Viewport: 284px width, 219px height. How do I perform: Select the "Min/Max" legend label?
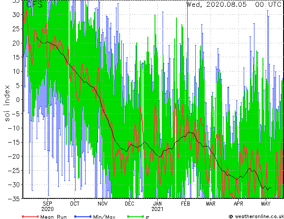pos(104,217)
